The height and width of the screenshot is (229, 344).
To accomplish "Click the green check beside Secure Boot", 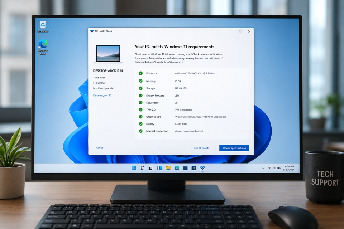I will (140, 103).
